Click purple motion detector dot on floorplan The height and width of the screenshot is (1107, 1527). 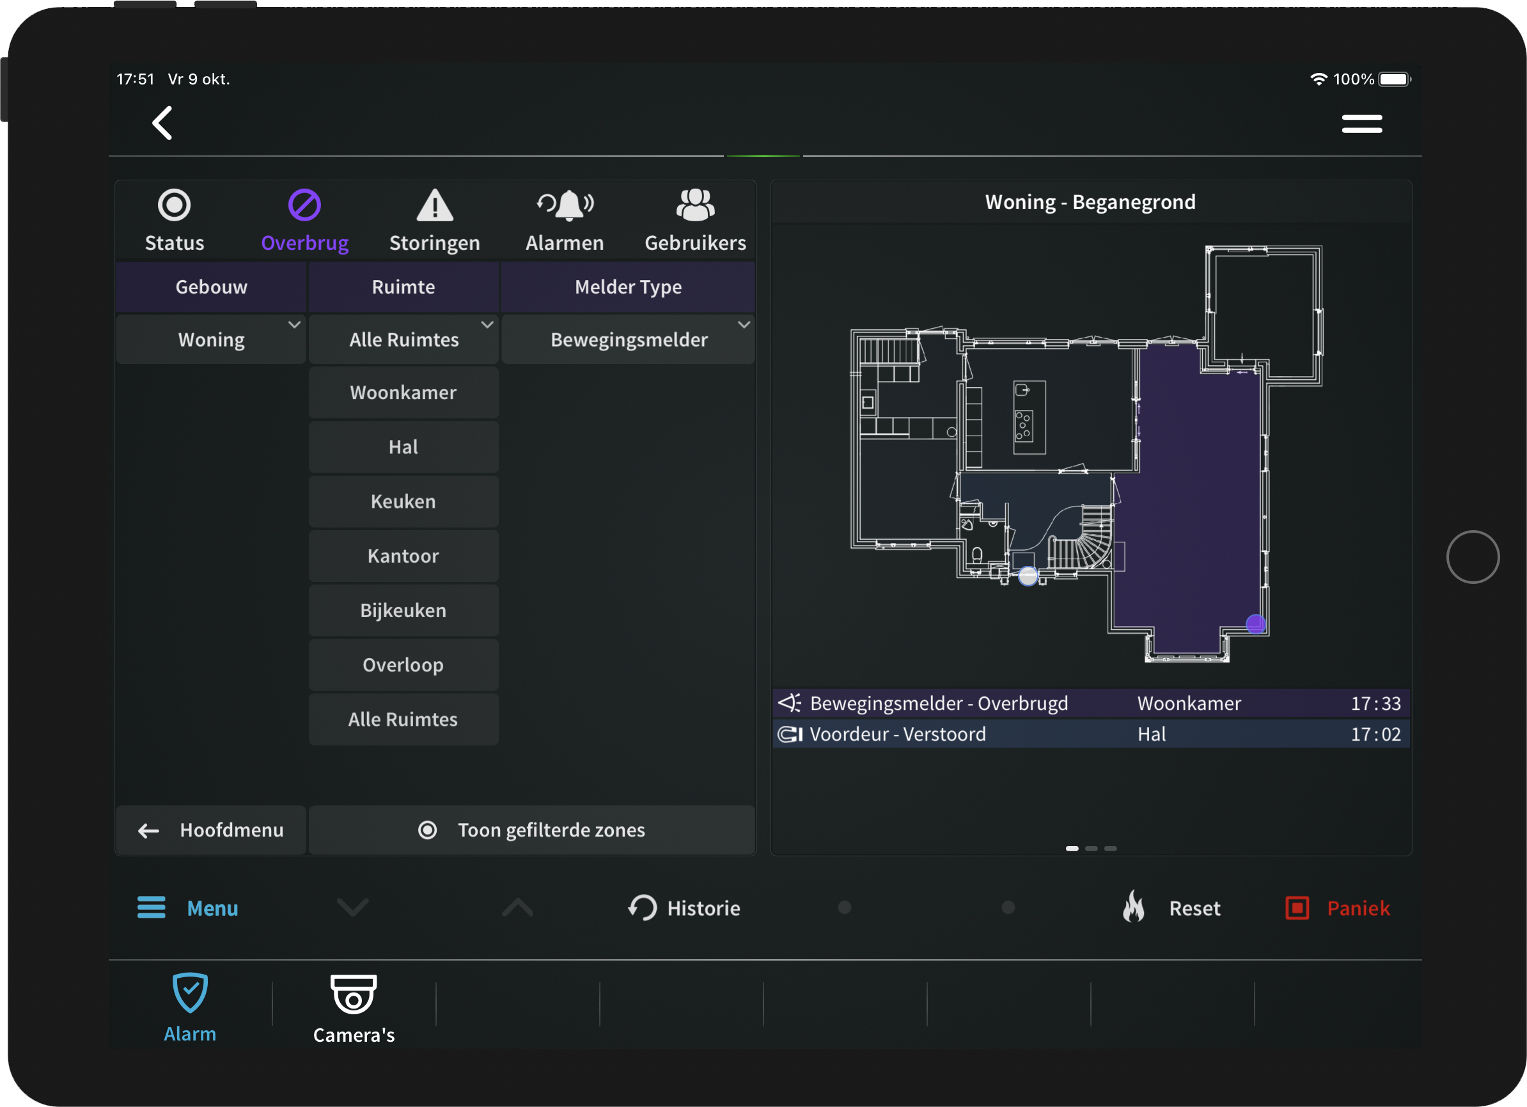[1256, 624]
